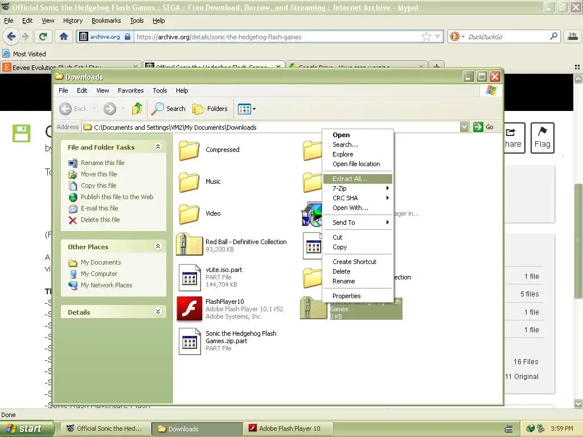This screenshot has height=437, width=583.
Task: Click the padlock icon beside archive.org
Action: click(128, 36)
